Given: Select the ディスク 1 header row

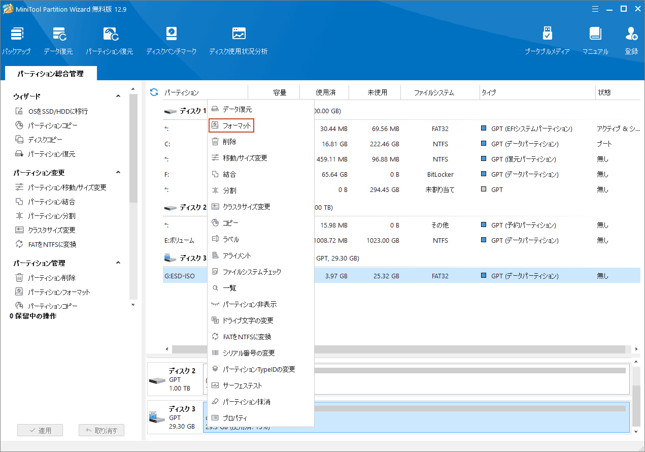Looking at the screenshot, I should click(x=401, y=111).
